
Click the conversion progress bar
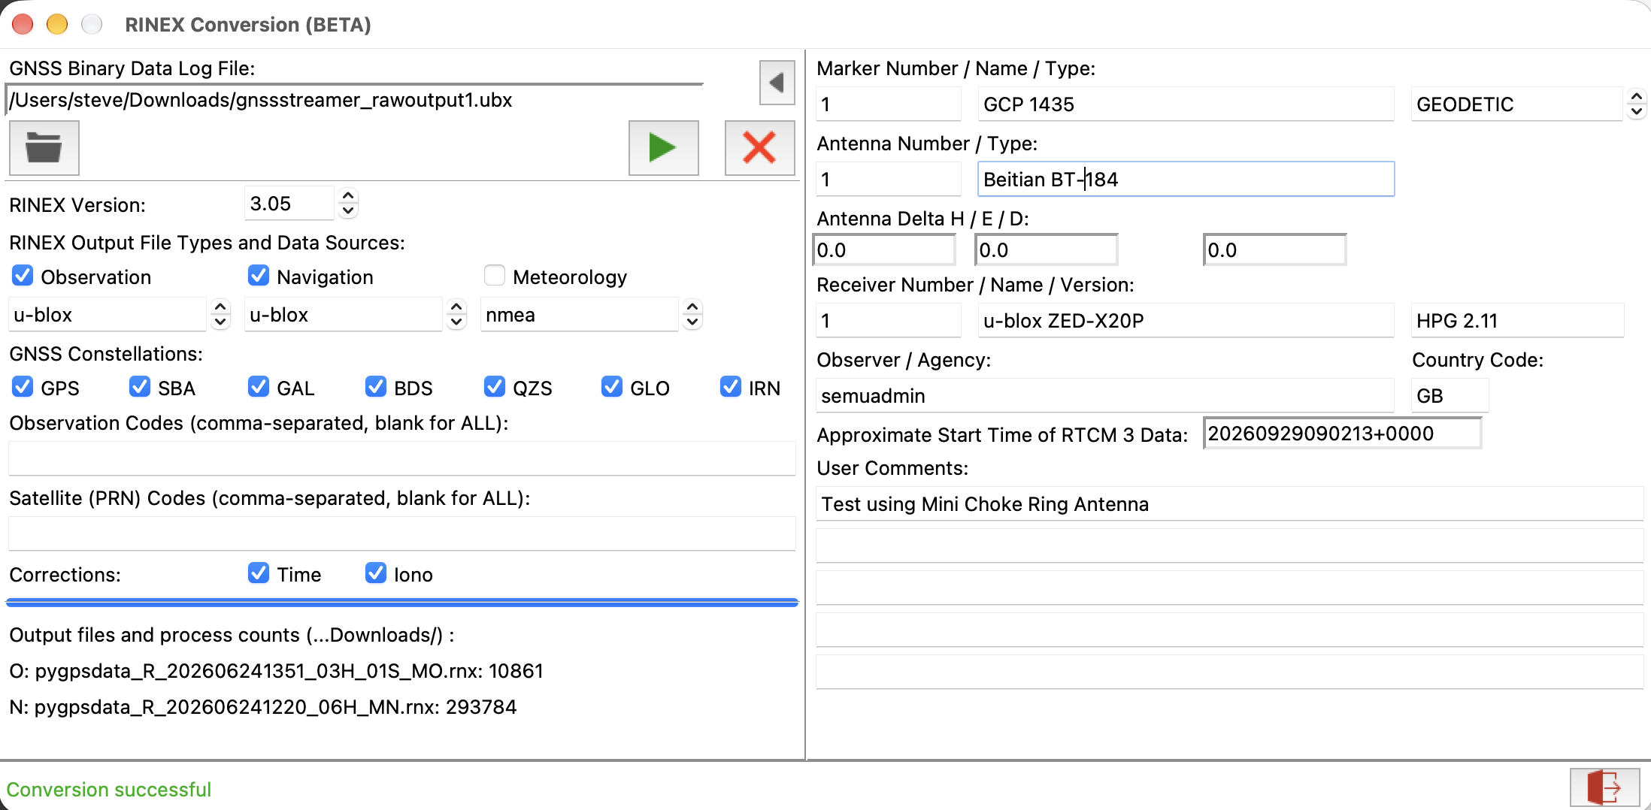[x=402, y=602]
